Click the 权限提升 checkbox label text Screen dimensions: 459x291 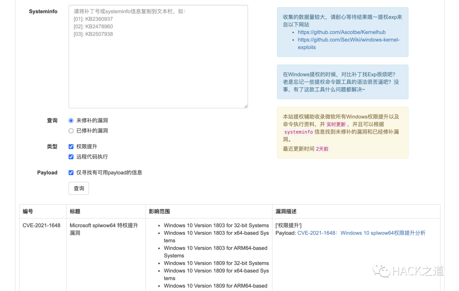coord(87,146)
